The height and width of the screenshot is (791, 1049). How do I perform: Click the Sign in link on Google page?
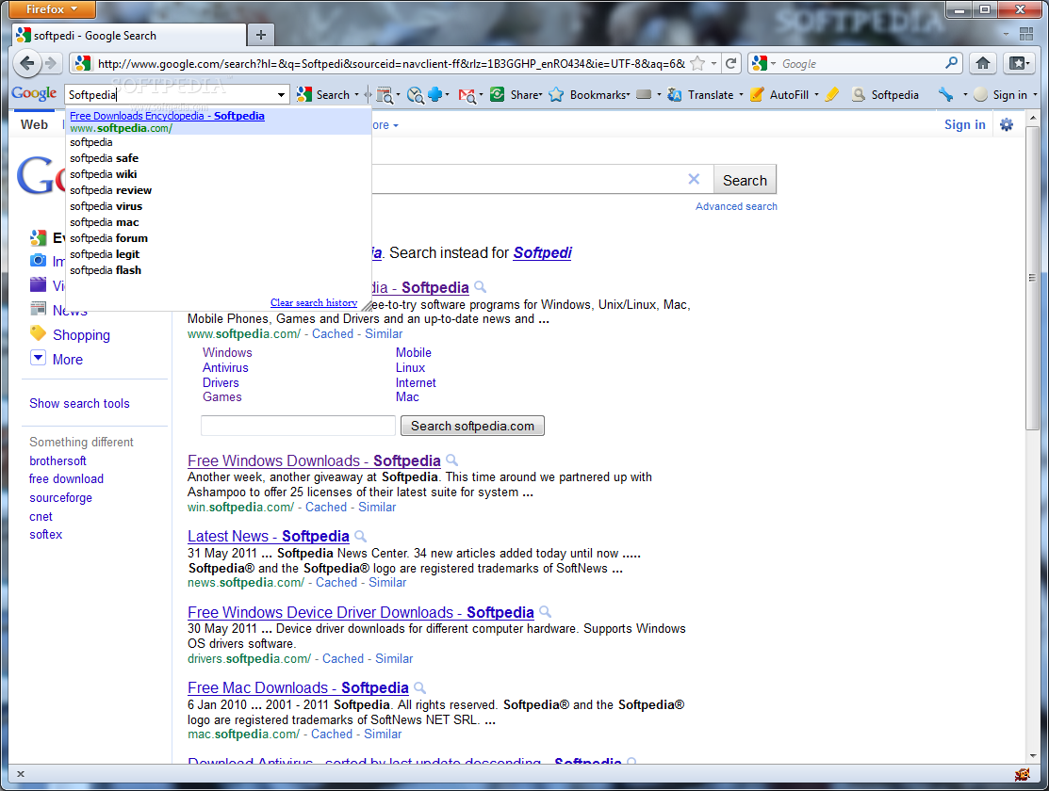pyautogui.click(x=964, y=124)
